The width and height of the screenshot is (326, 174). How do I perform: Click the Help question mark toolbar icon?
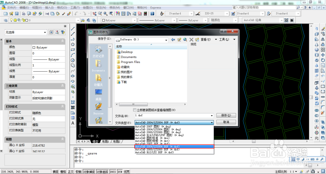(152, 13)
